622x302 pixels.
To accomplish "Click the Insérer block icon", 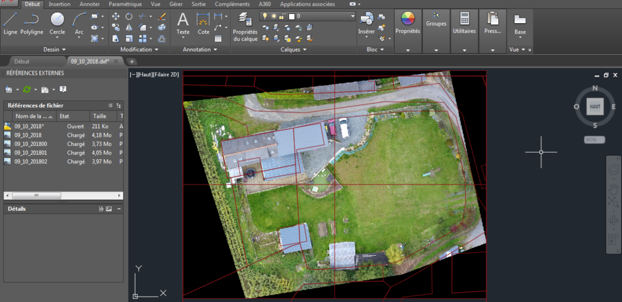I will [366, 19].
